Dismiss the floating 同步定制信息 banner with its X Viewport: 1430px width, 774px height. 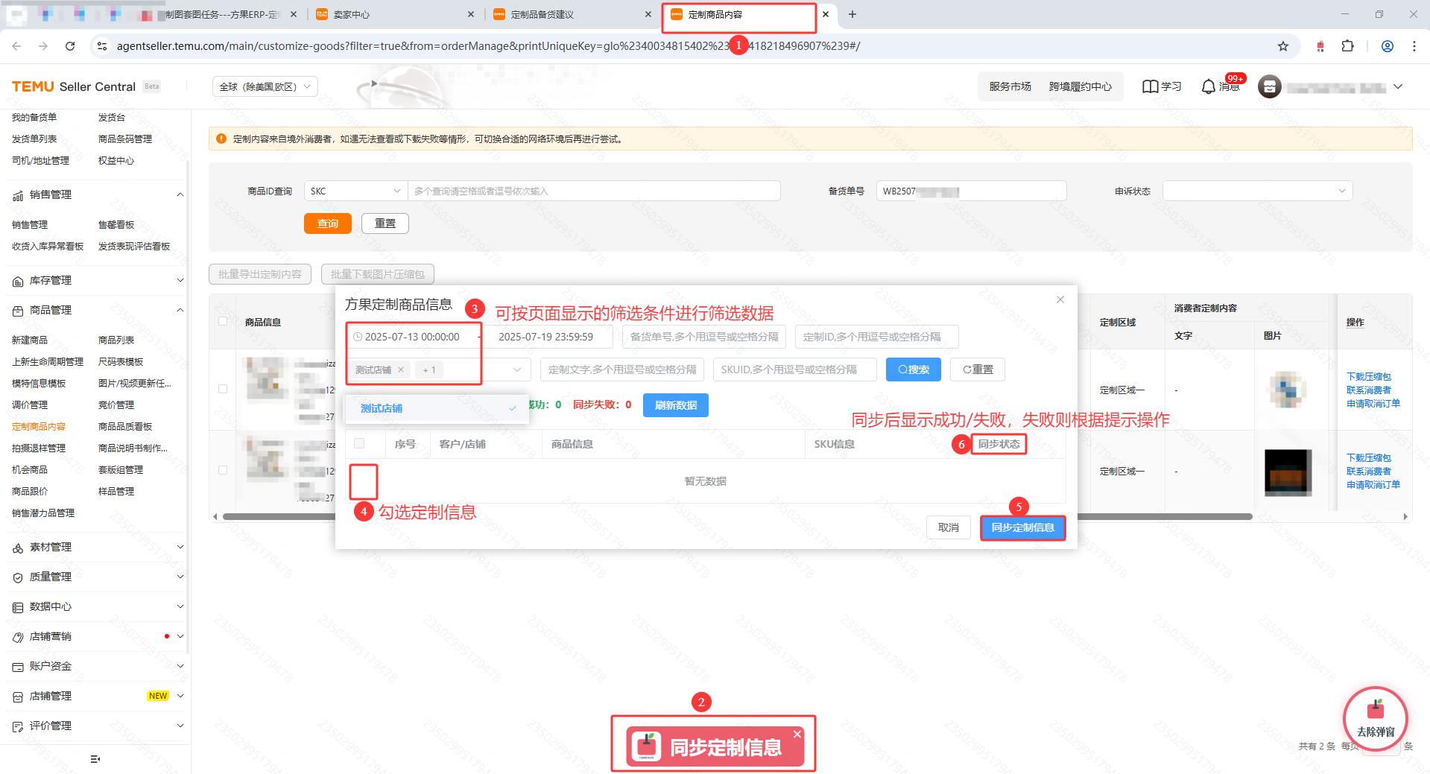coord(797,734)
